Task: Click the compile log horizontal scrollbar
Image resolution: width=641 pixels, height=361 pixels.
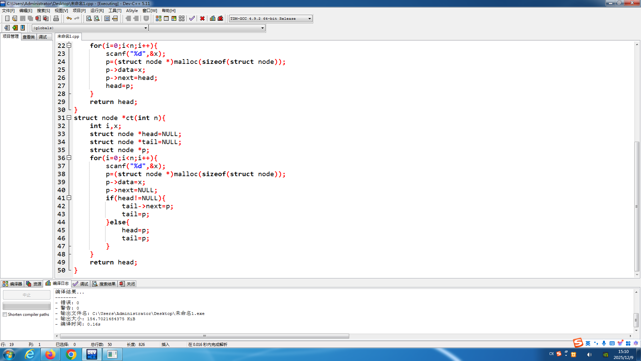Action: pyautogui.click(x=204, y=336)
